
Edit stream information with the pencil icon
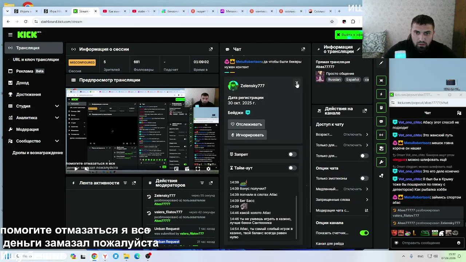359,49
